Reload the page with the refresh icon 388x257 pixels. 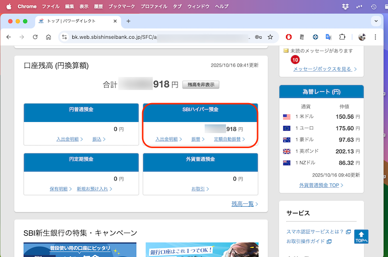[x=35, y=37]
